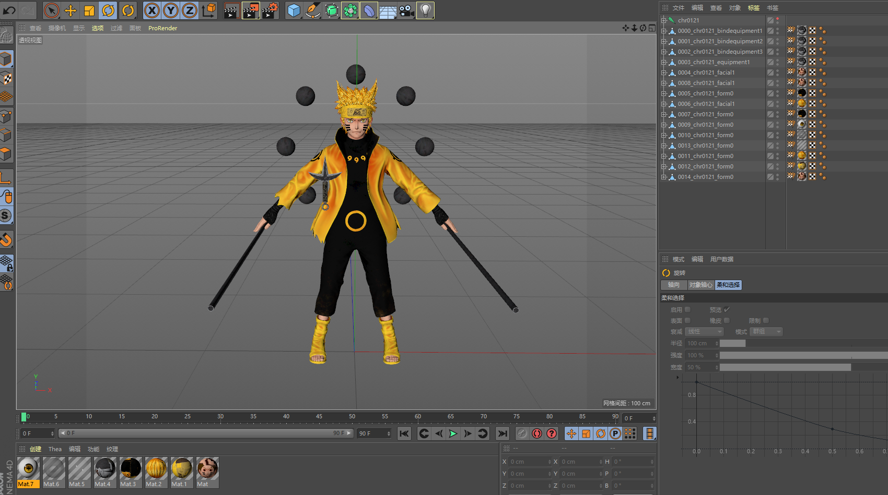The height and width of the screenshot is (495, 888).
Task: Render the active view
Action: click(x=231, y=10)
